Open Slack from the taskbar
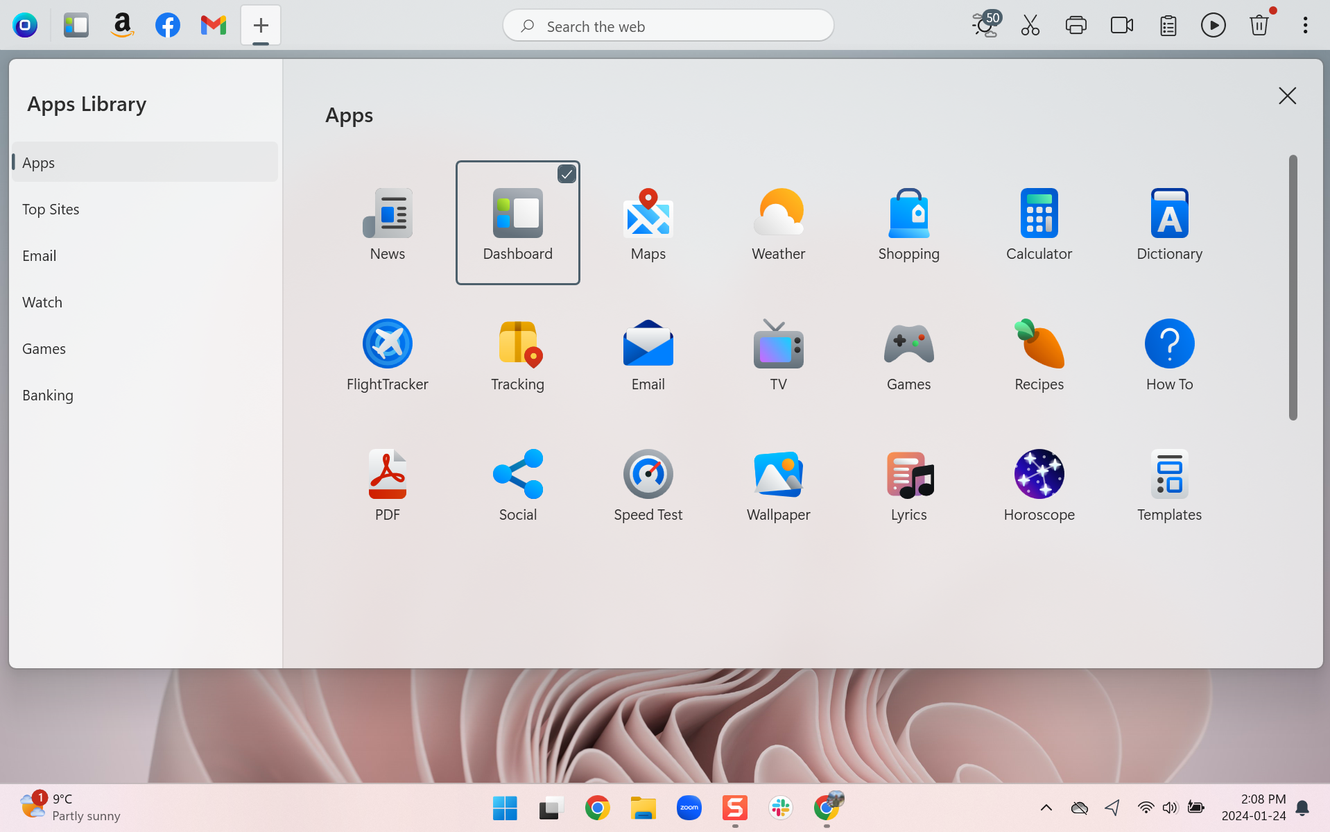Image resolution: width=1330 pixels, height=832 pixels. (x=781, y=808)
